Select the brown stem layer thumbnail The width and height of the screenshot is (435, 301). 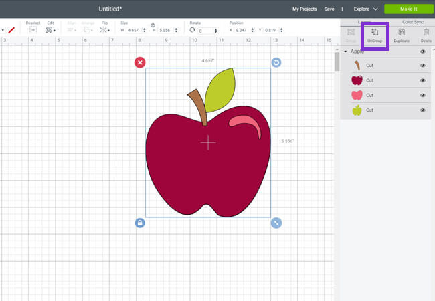pos(357,66)
